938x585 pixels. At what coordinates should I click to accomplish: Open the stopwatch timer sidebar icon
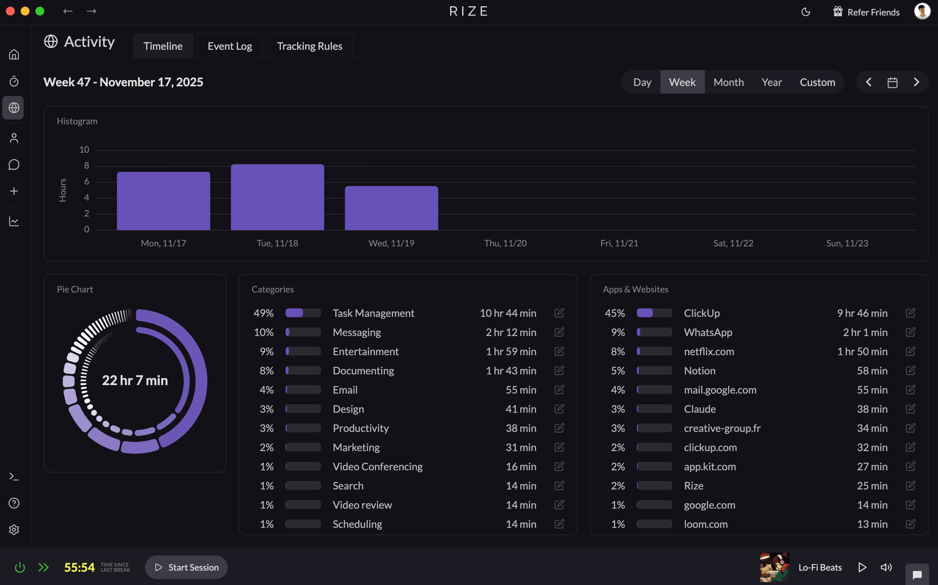[x=14, y=81]
